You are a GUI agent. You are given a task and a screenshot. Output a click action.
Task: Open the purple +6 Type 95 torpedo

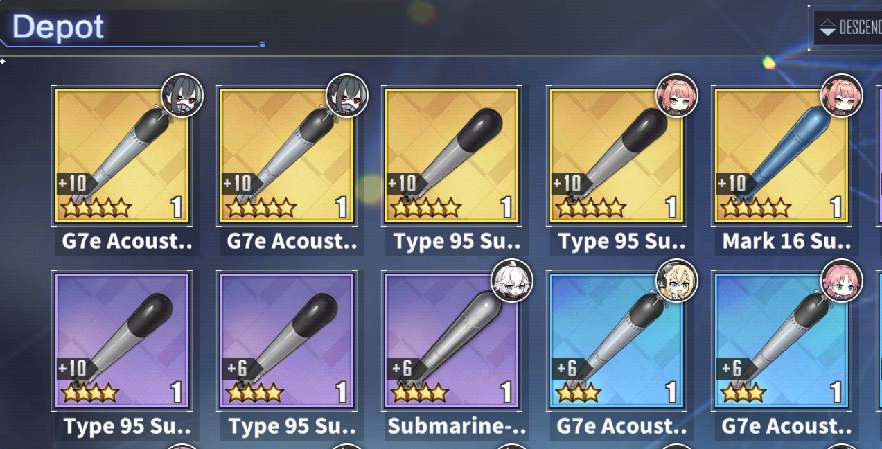pyautogui.click(x=287, y=340)
